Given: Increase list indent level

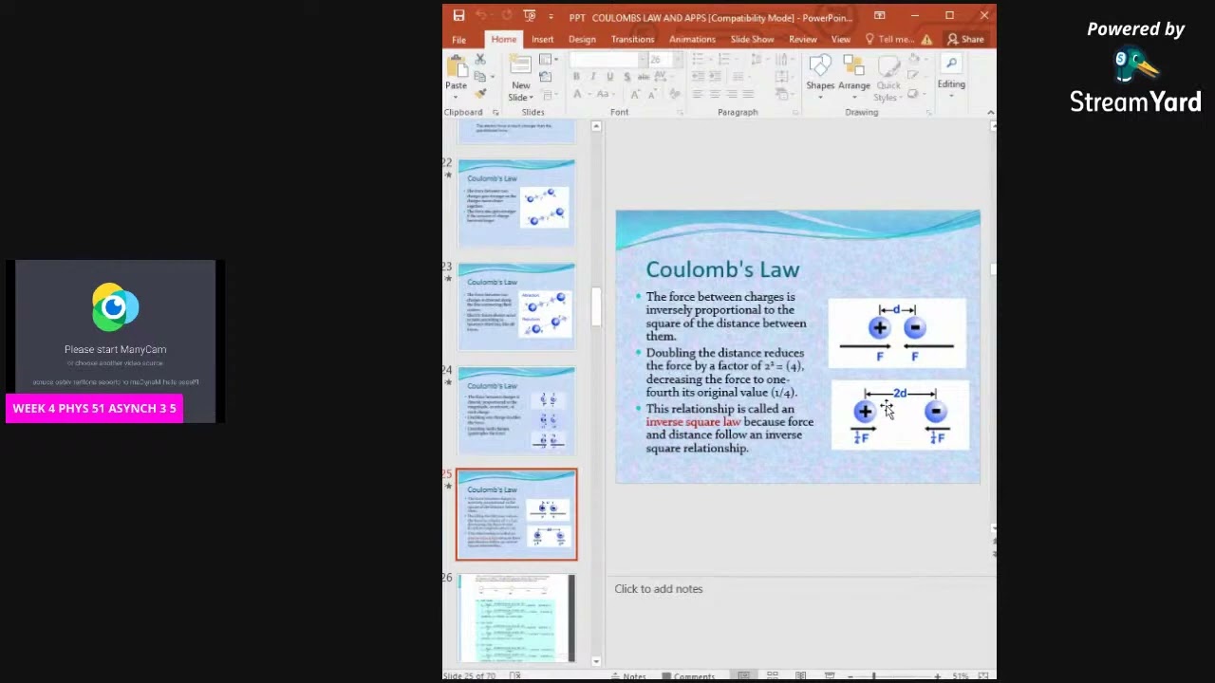Looking at the screenshot, I should (x=715, y=76).
